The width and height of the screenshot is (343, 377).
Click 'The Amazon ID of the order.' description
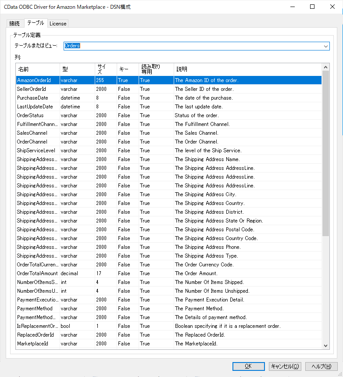pos(207,80)
